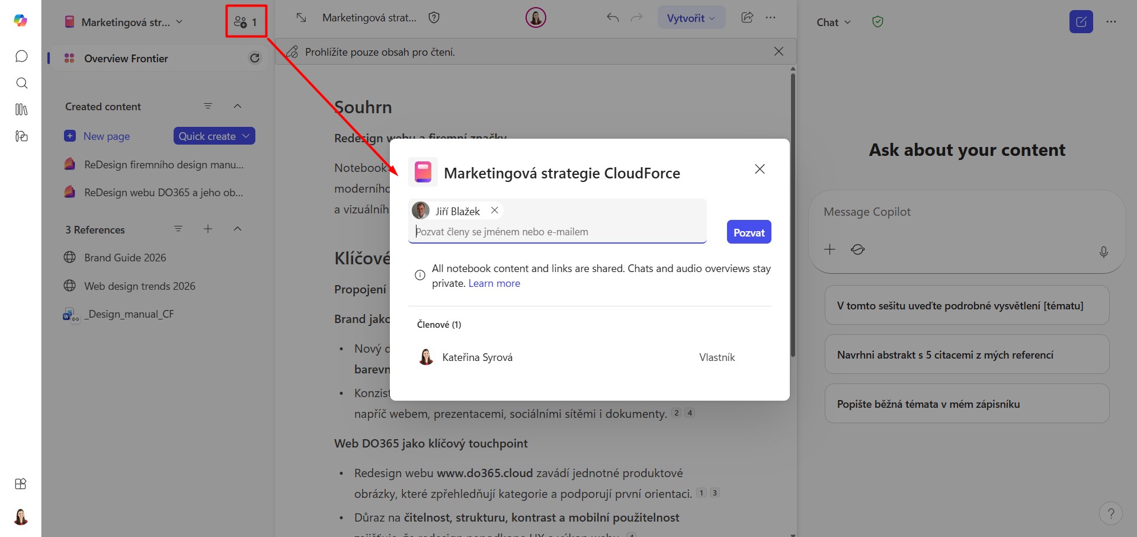1137x537 pixels.
Task: Open the Marketingová str... notebook dropdown
Action: tap(124, 22)
